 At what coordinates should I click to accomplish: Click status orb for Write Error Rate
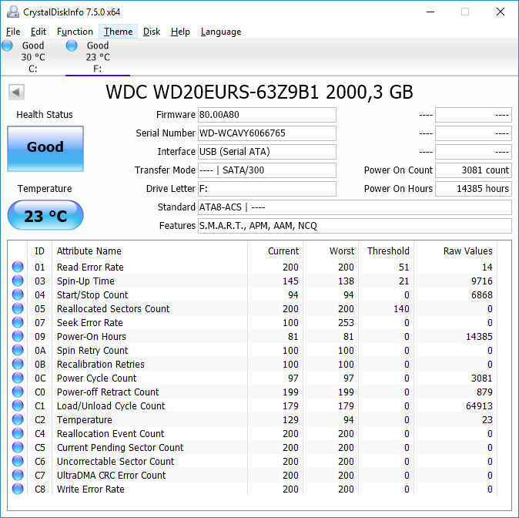(18, 489)
